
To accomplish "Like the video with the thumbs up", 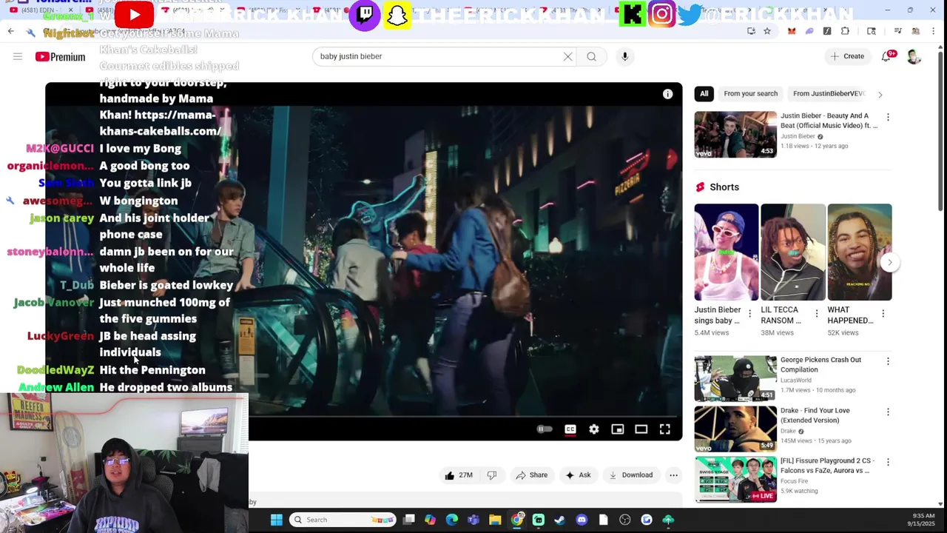I will (x=459, y=475).
